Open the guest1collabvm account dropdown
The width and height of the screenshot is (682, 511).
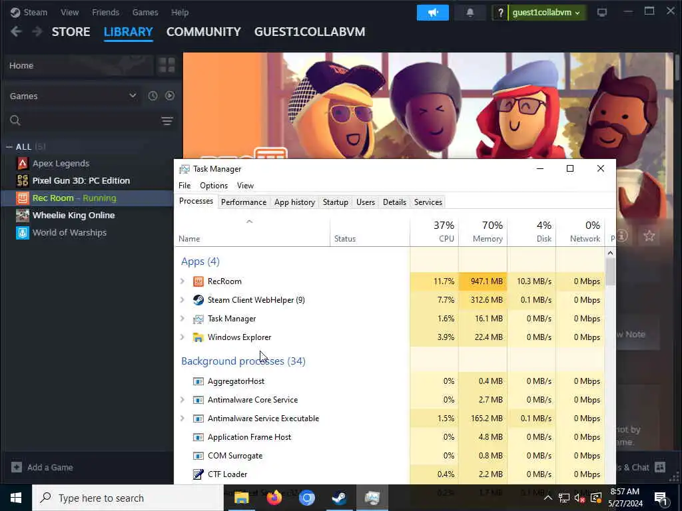(546, 13)
